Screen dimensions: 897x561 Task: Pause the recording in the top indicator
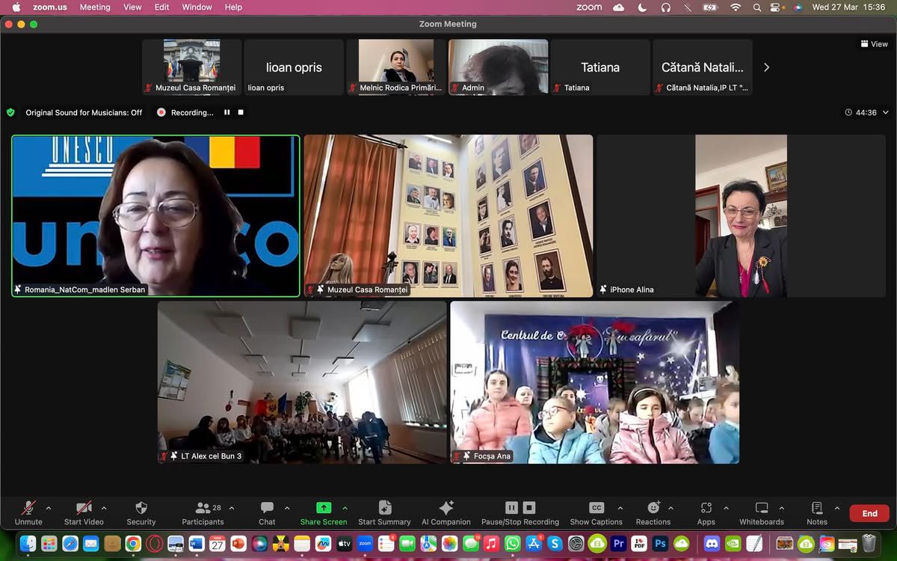tap(227, 112)
